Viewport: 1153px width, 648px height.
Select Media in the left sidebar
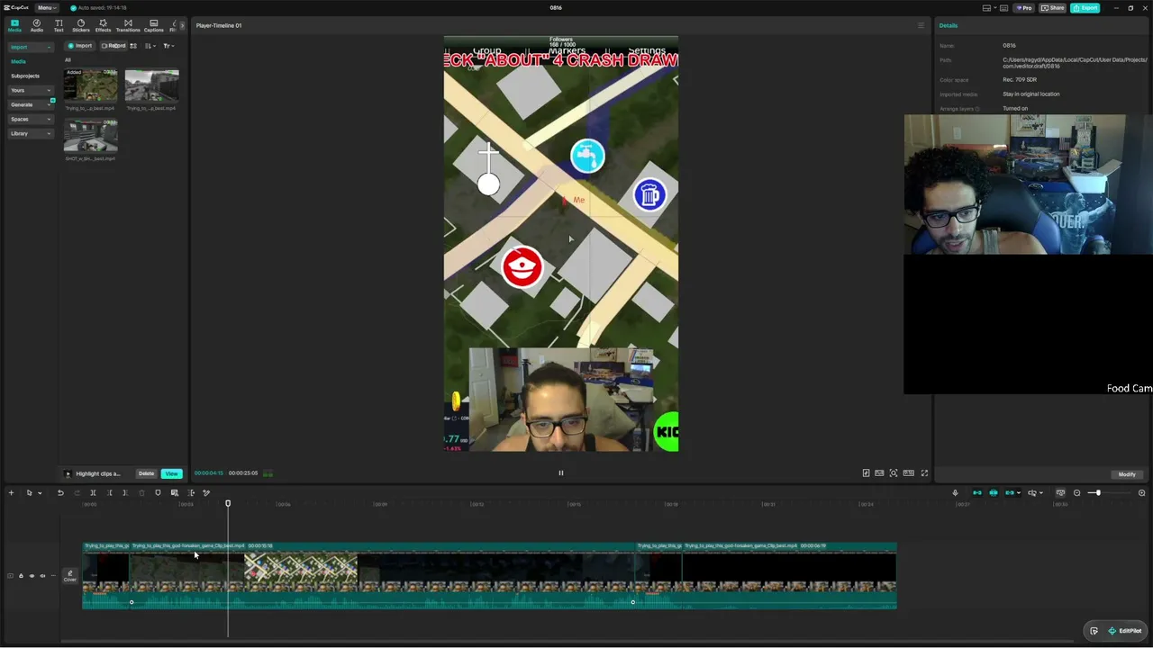pos(18,61)
